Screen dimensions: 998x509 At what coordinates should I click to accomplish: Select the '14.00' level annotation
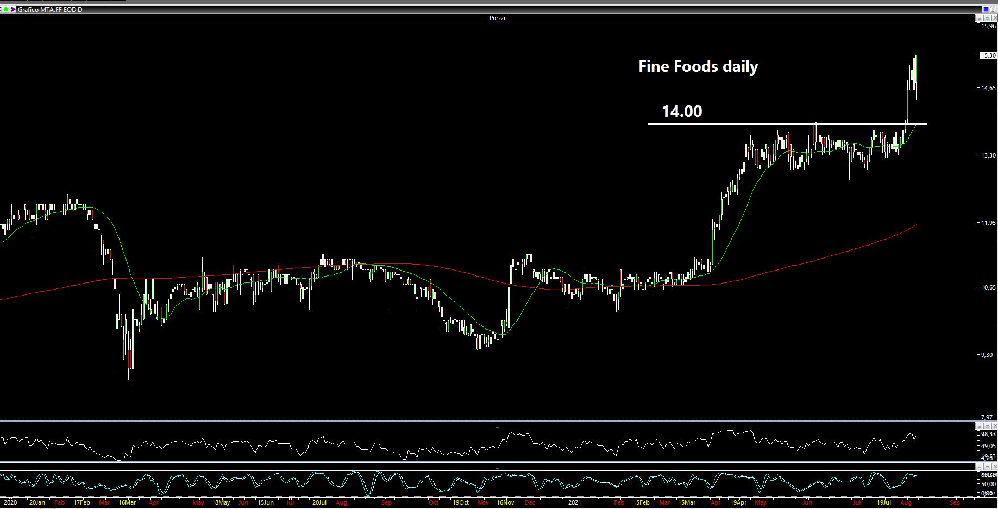click(x=682, y=111)
